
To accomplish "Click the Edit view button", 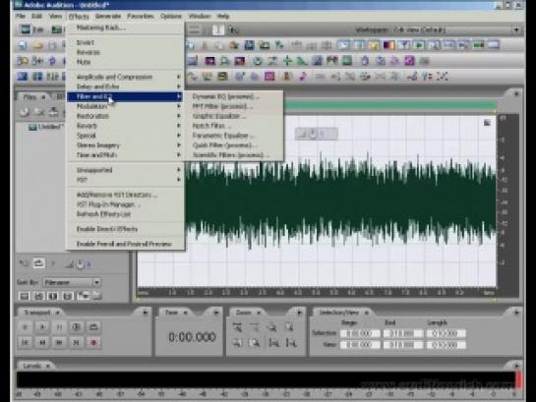I will tap(31, 30).
